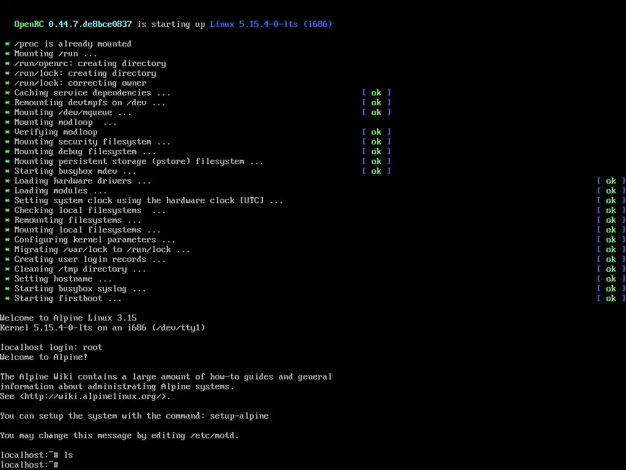Click 'Remounting filesystems' line

[78, 220]
